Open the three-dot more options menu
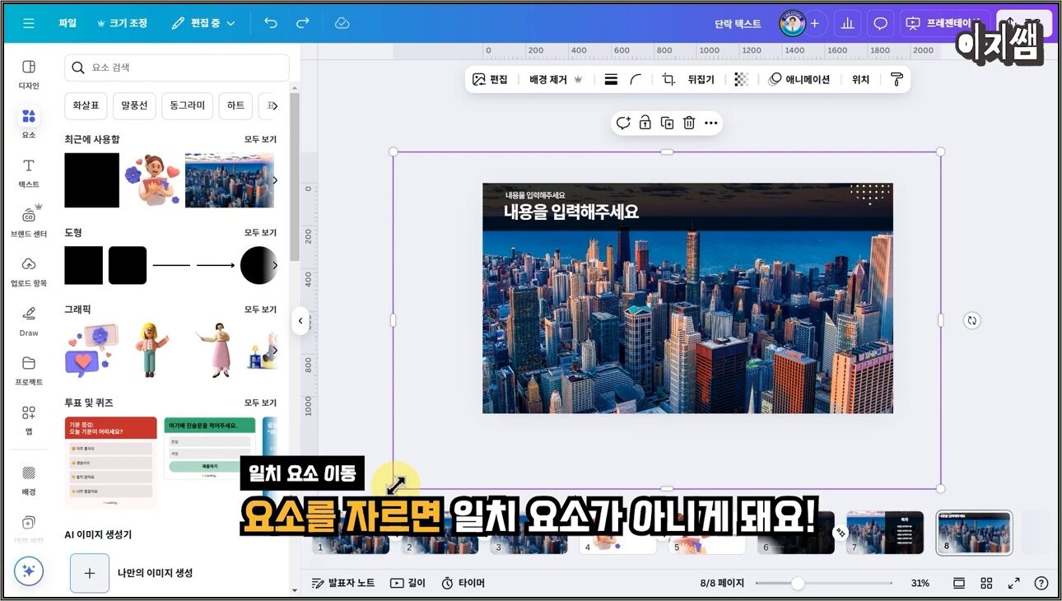The height and width of the screenshot is (601, 1062). pyautogui.click(x=711, y=123)
